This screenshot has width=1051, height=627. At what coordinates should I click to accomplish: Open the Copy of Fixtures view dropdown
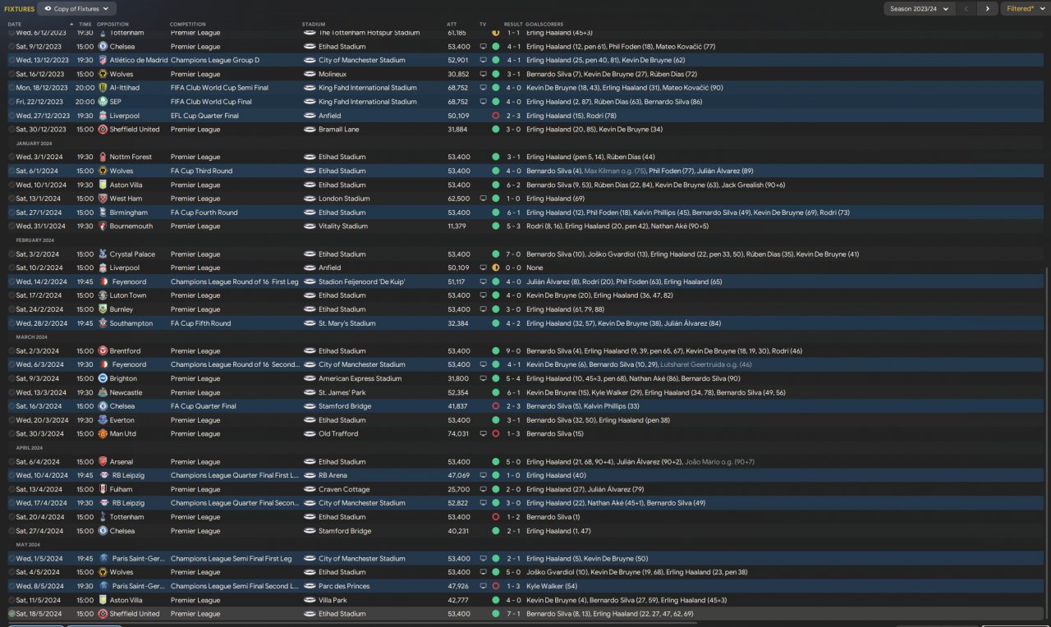click(76, 9)
